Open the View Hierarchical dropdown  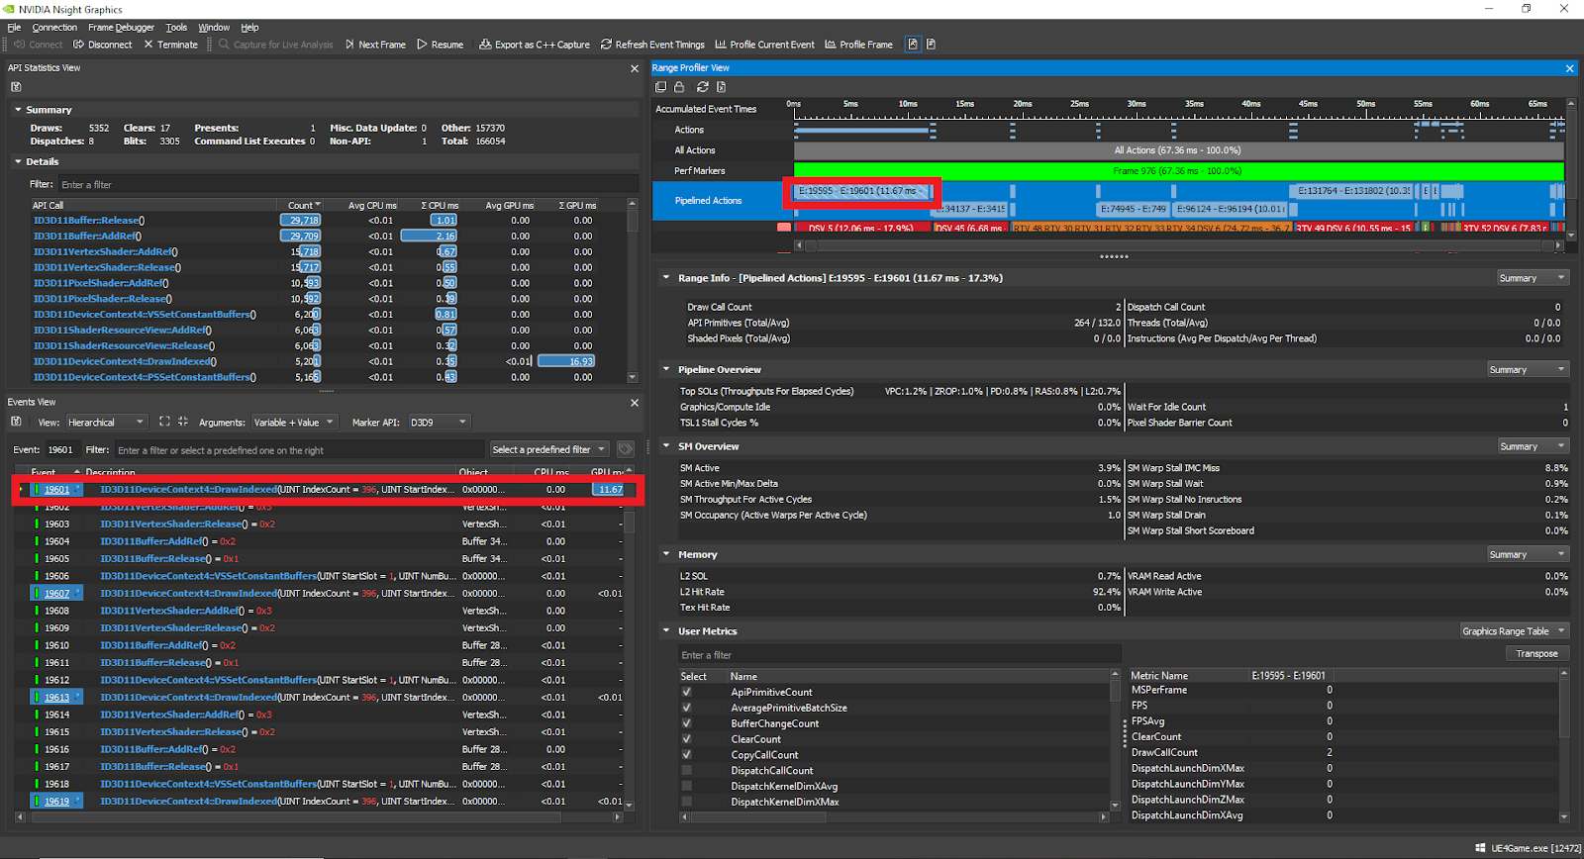[x=106, y=423]
